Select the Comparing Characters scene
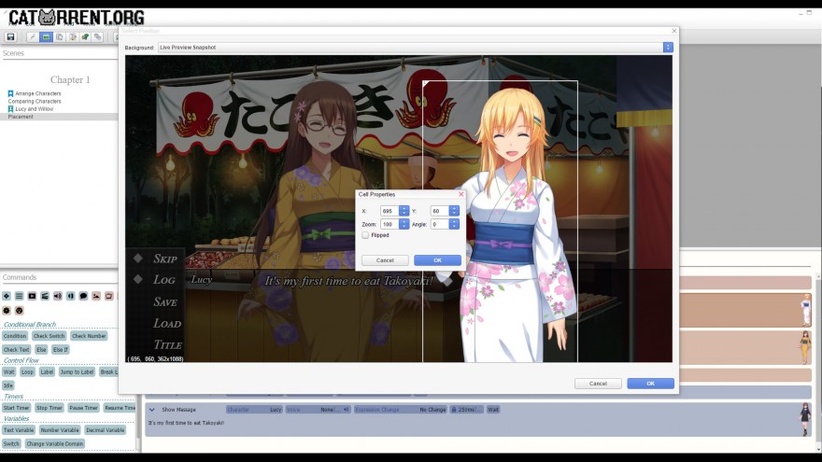Viewport: 822px width, 462px height. pyautogui.click(x=34, y=101)
